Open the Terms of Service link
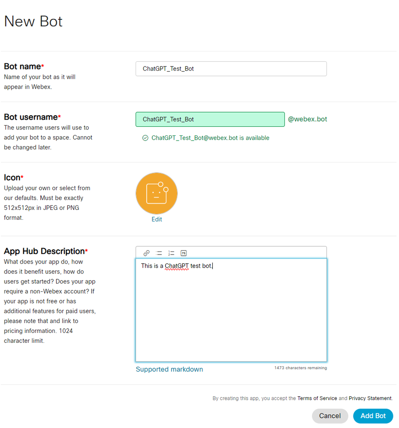 click(317, 398)
